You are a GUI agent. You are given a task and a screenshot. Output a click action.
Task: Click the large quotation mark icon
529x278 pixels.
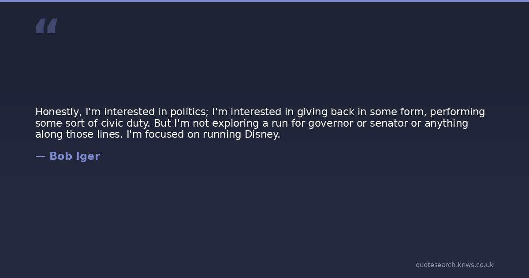(x=46, y=26)
